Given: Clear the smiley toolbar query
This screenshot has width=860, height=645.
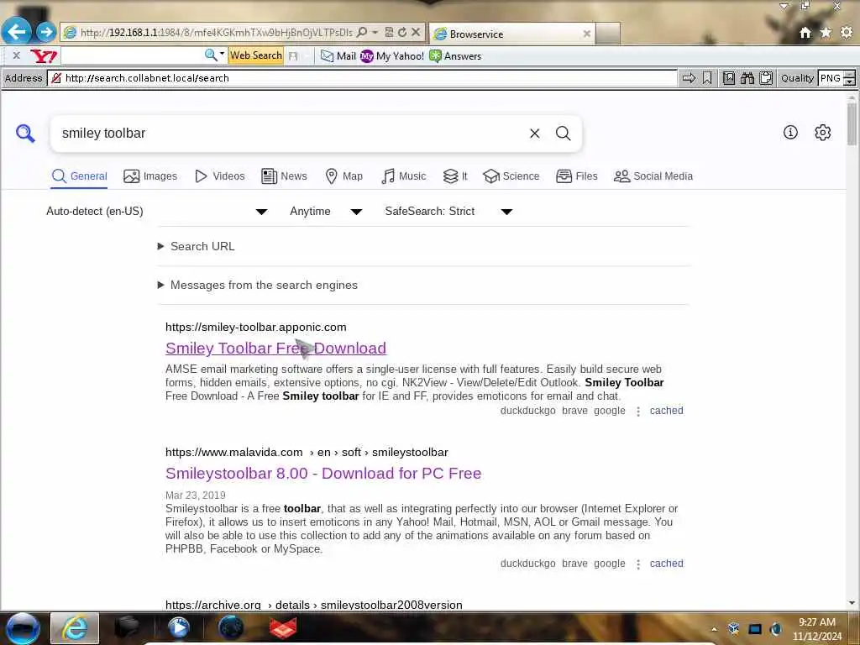Looking at the screenshot, I should [535, 134].
